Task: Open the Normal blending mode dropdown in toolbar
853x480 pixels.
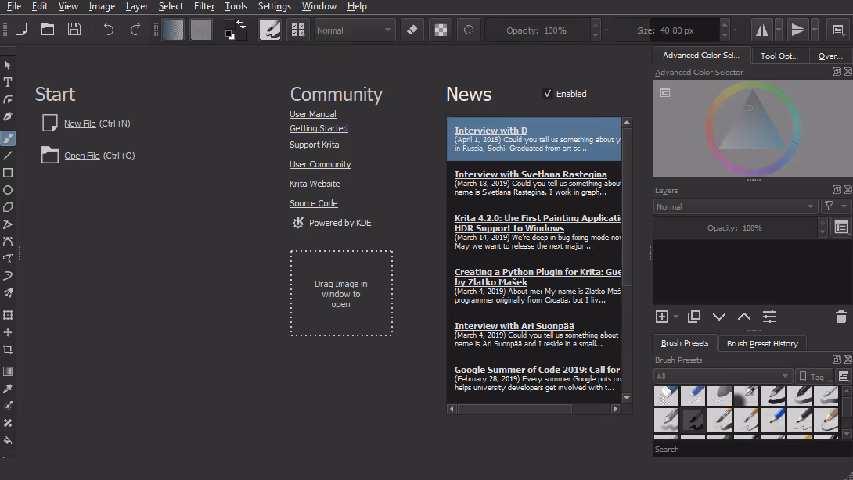Action: point(355,30)
